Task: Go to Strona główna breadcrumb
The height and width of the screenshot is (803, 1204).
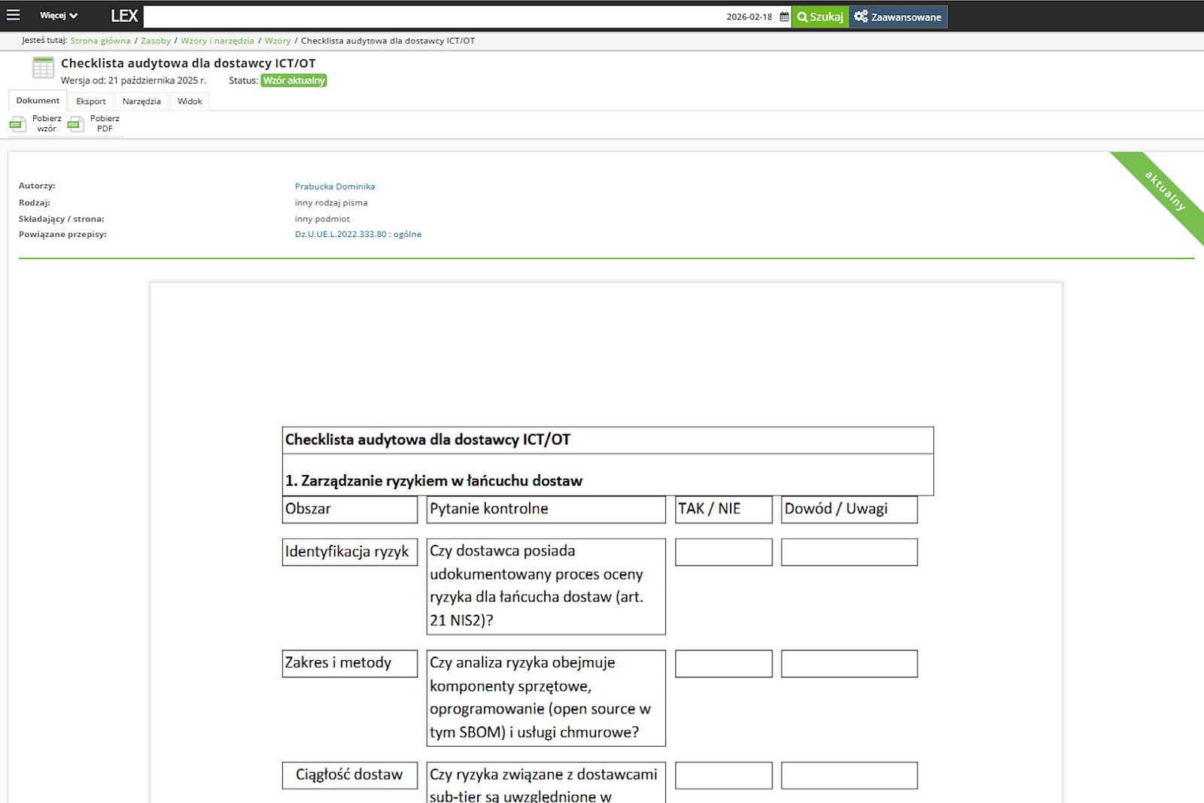Action: [x=100, y=41]
